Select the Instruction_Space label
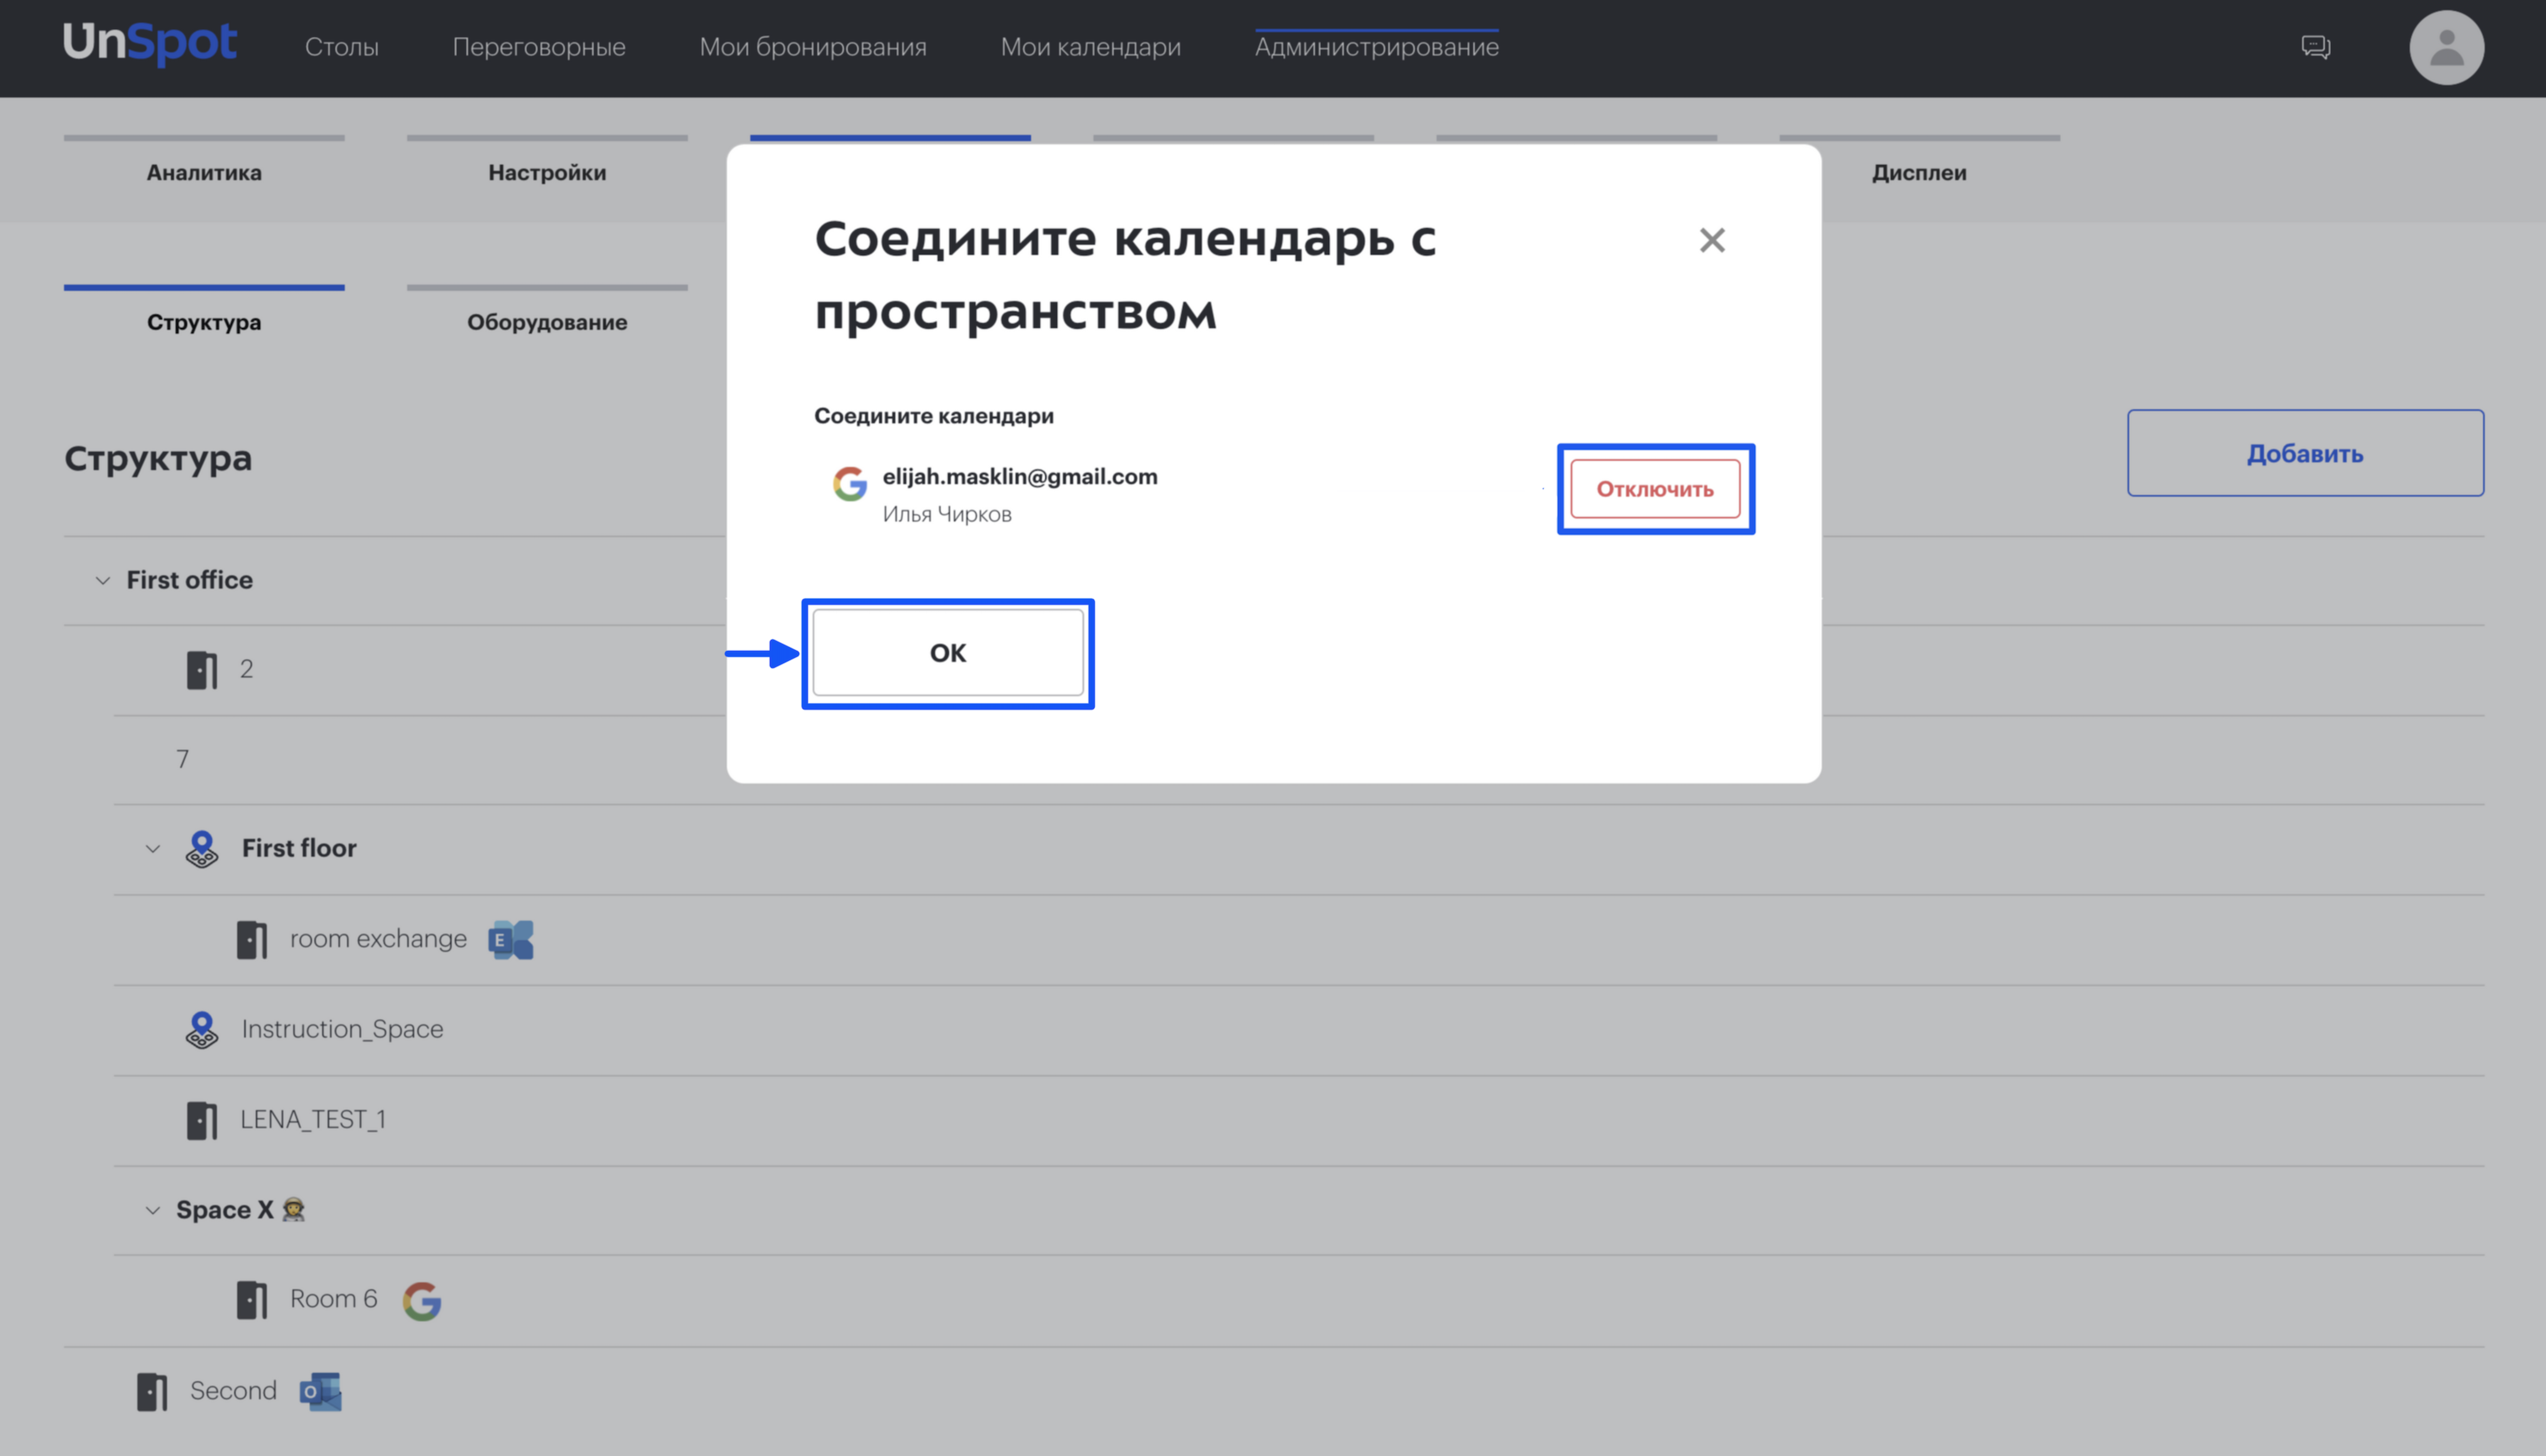This screenshot has height=1456, width=2546. (x=342, y=1029)
